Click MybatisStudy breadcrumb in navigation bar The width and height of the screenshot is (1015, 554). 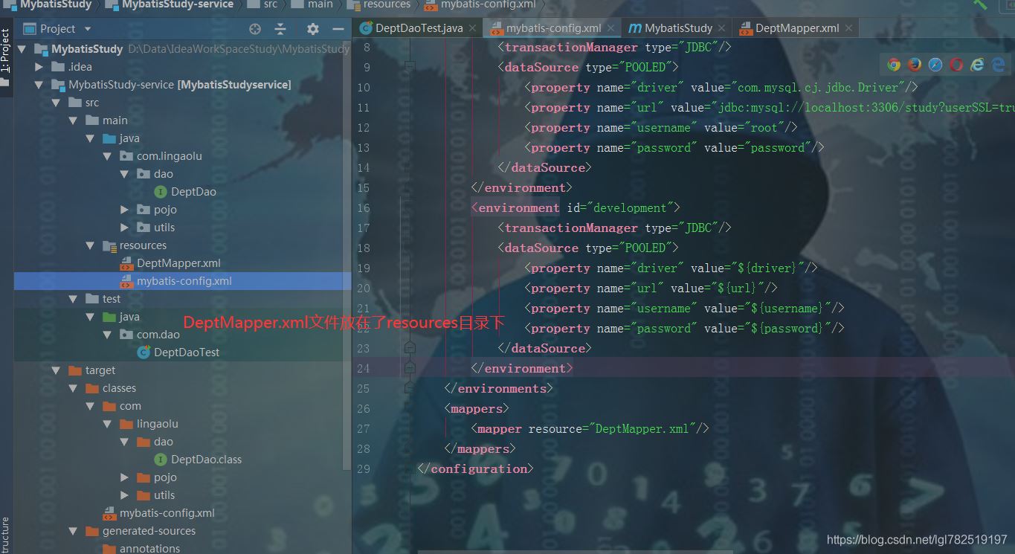tap(48, 4)
